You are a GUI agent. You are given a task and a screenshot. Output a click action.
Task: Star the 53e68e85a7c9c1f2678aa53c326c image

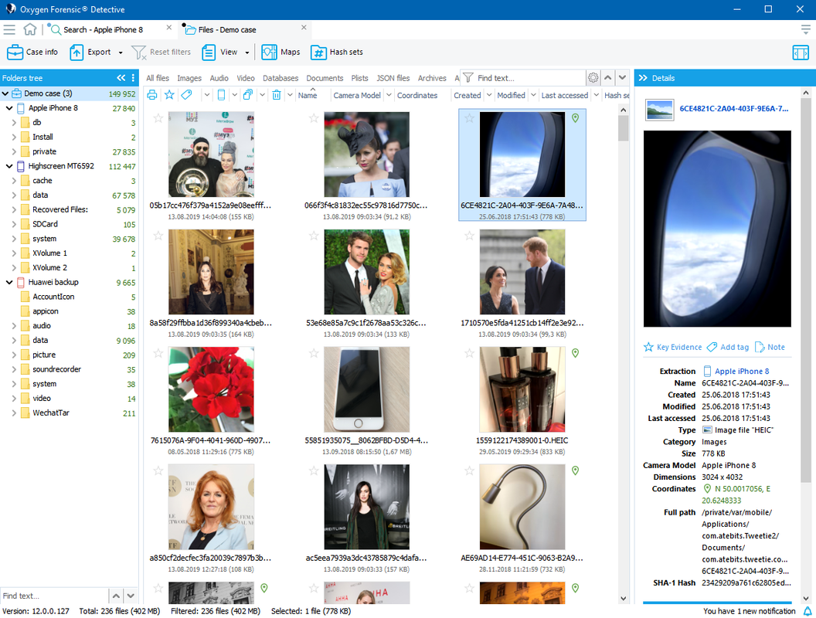coord(314,236)
